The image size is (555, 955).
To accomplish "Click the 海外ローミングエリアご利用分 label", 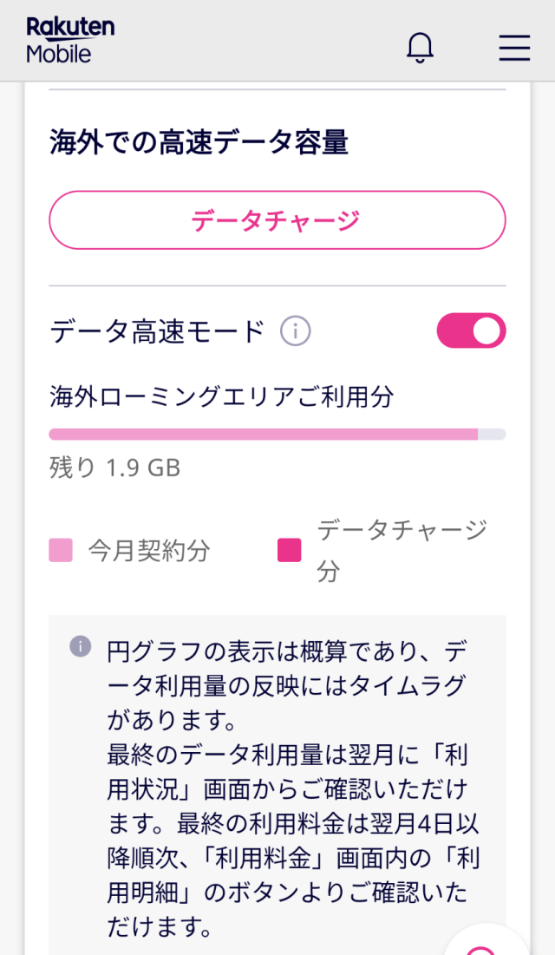I will 221,397.
